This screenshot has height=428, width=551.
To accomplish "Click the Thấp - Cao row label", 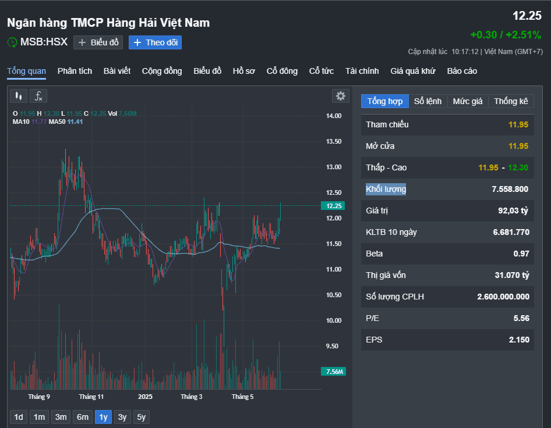I will pyautogui.click(x=386, y=167).
